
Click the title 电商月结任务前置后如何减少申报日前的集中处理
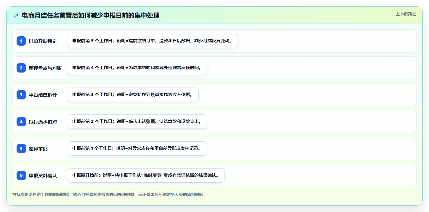[91, 15]
